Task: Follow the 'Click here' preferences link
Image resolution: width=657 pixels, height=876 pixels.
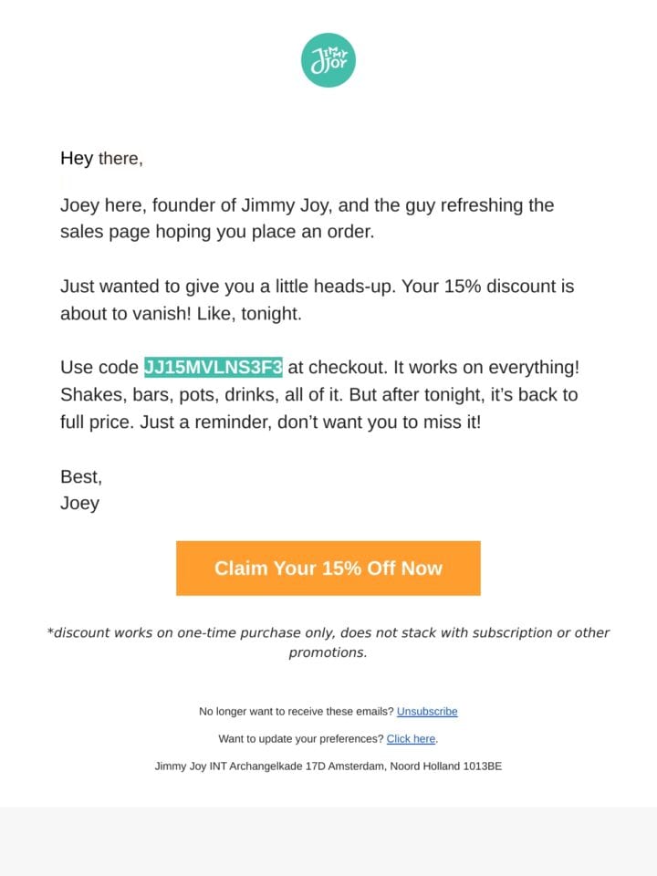Action: click(x=411, y=738)
